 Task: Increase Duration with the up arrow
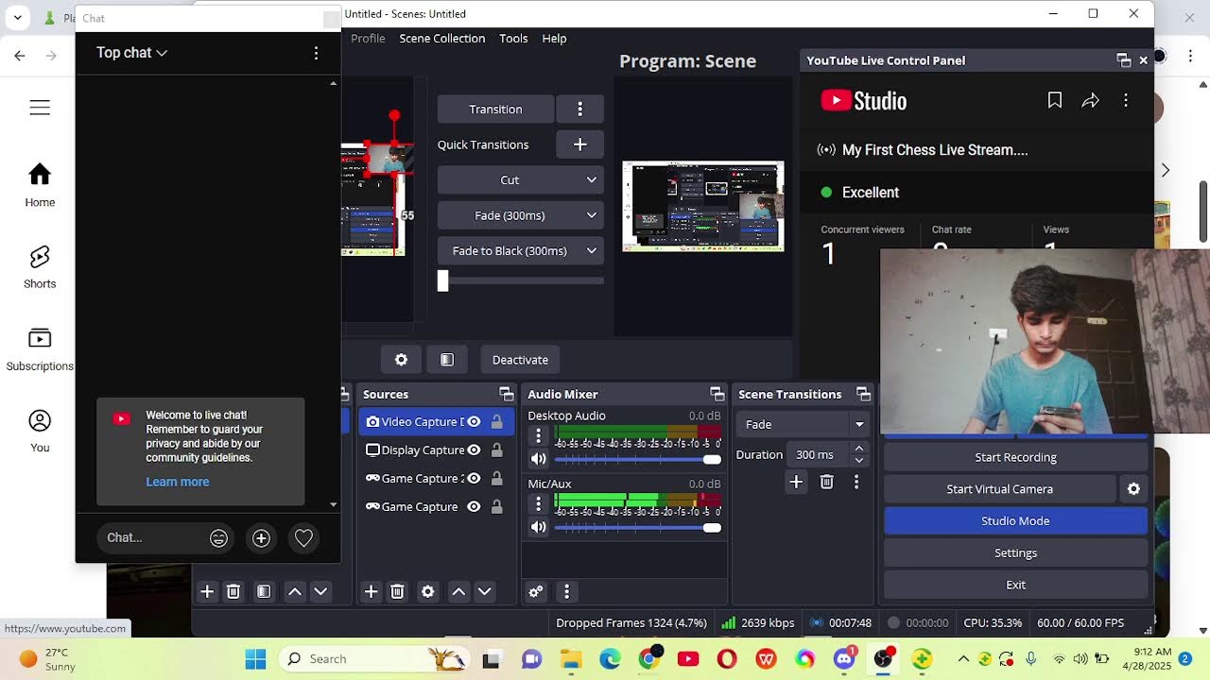pyautogui.click(x=858, y=449)
